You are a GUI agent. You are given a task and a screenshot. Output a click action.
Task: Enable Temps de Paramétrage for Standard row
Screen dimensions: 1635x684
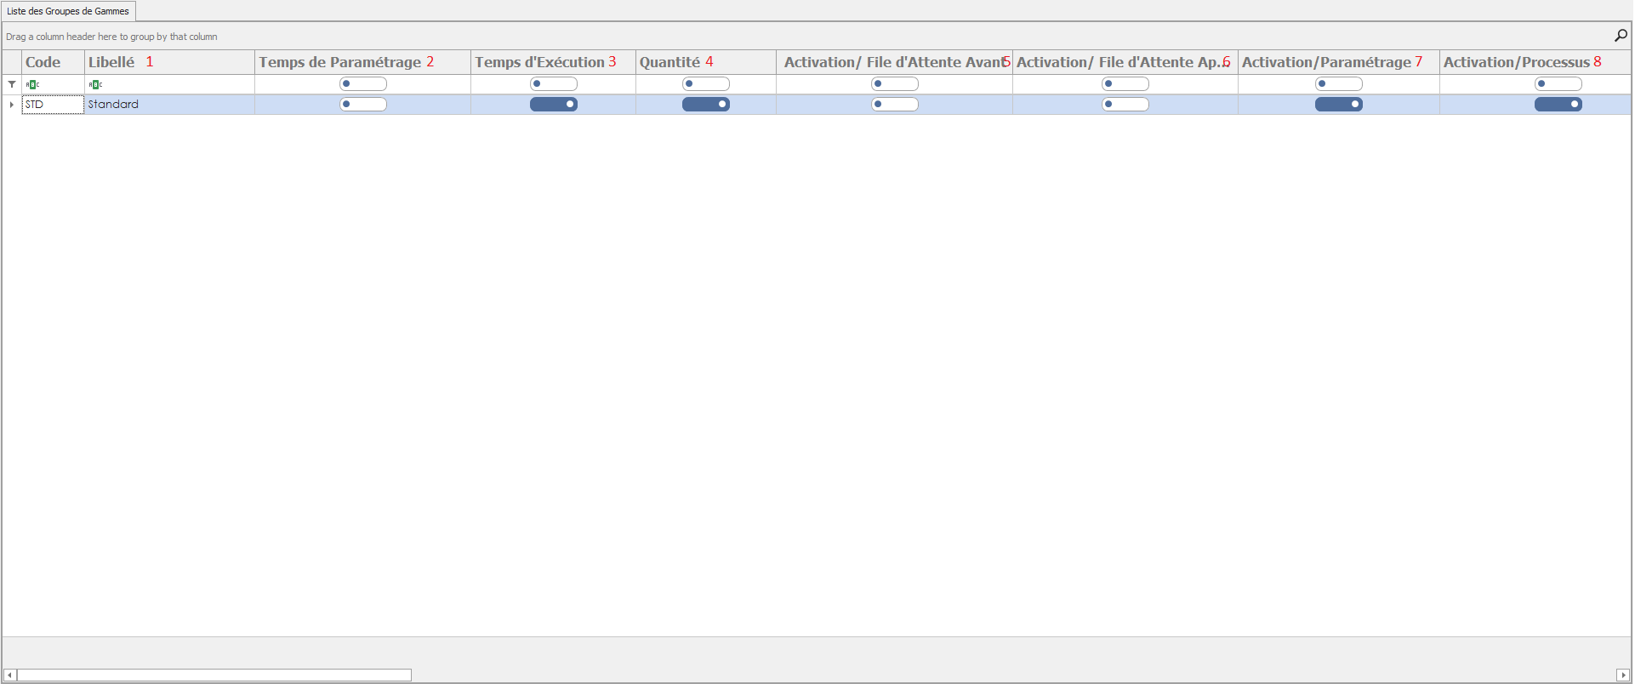coord(363,105)
